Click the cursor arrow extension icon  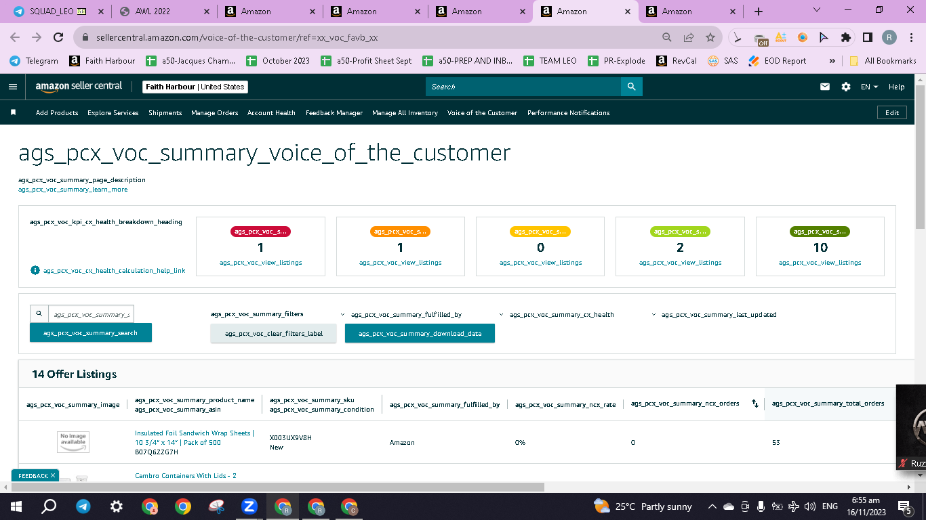pyautogui.click(x=824, y=37)
